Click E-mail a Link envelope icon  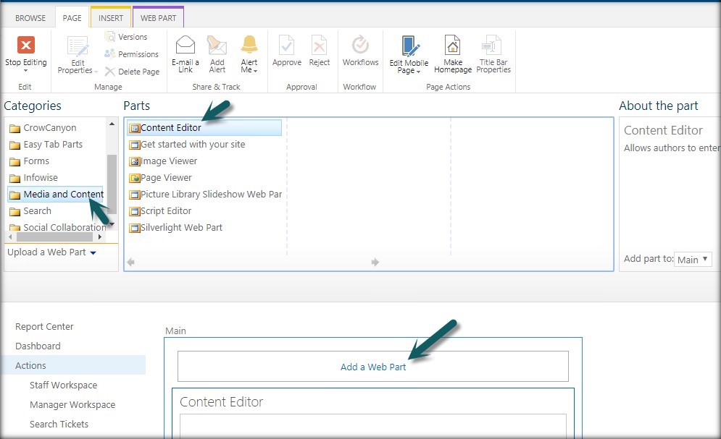(x=186, y=45)
